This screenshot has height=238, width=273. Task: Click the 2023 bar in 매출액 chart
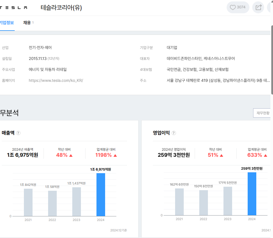(x=77, y=202)
